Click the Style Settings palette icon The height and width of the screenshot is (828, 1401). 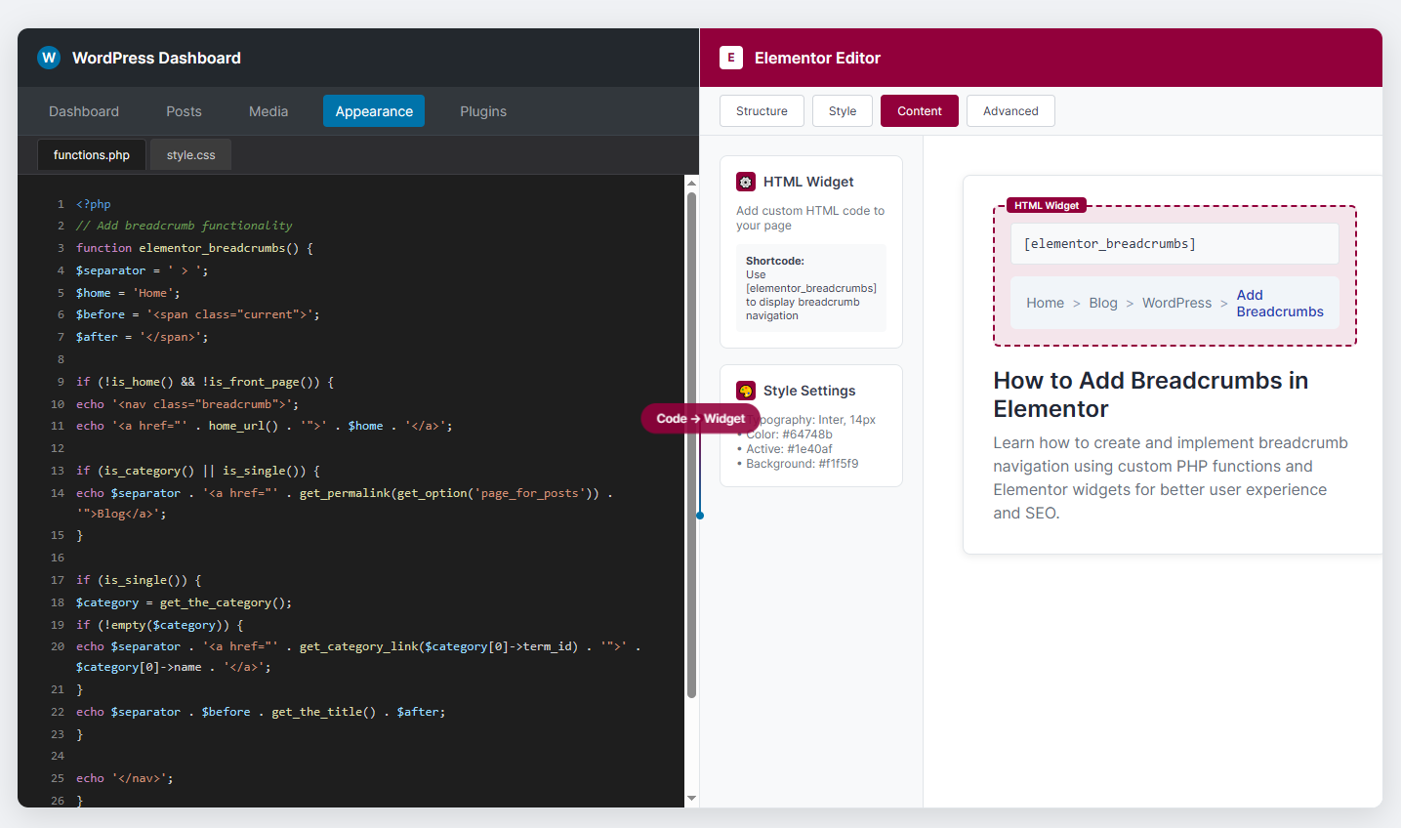pyautogui.click(x=746, y=391)
